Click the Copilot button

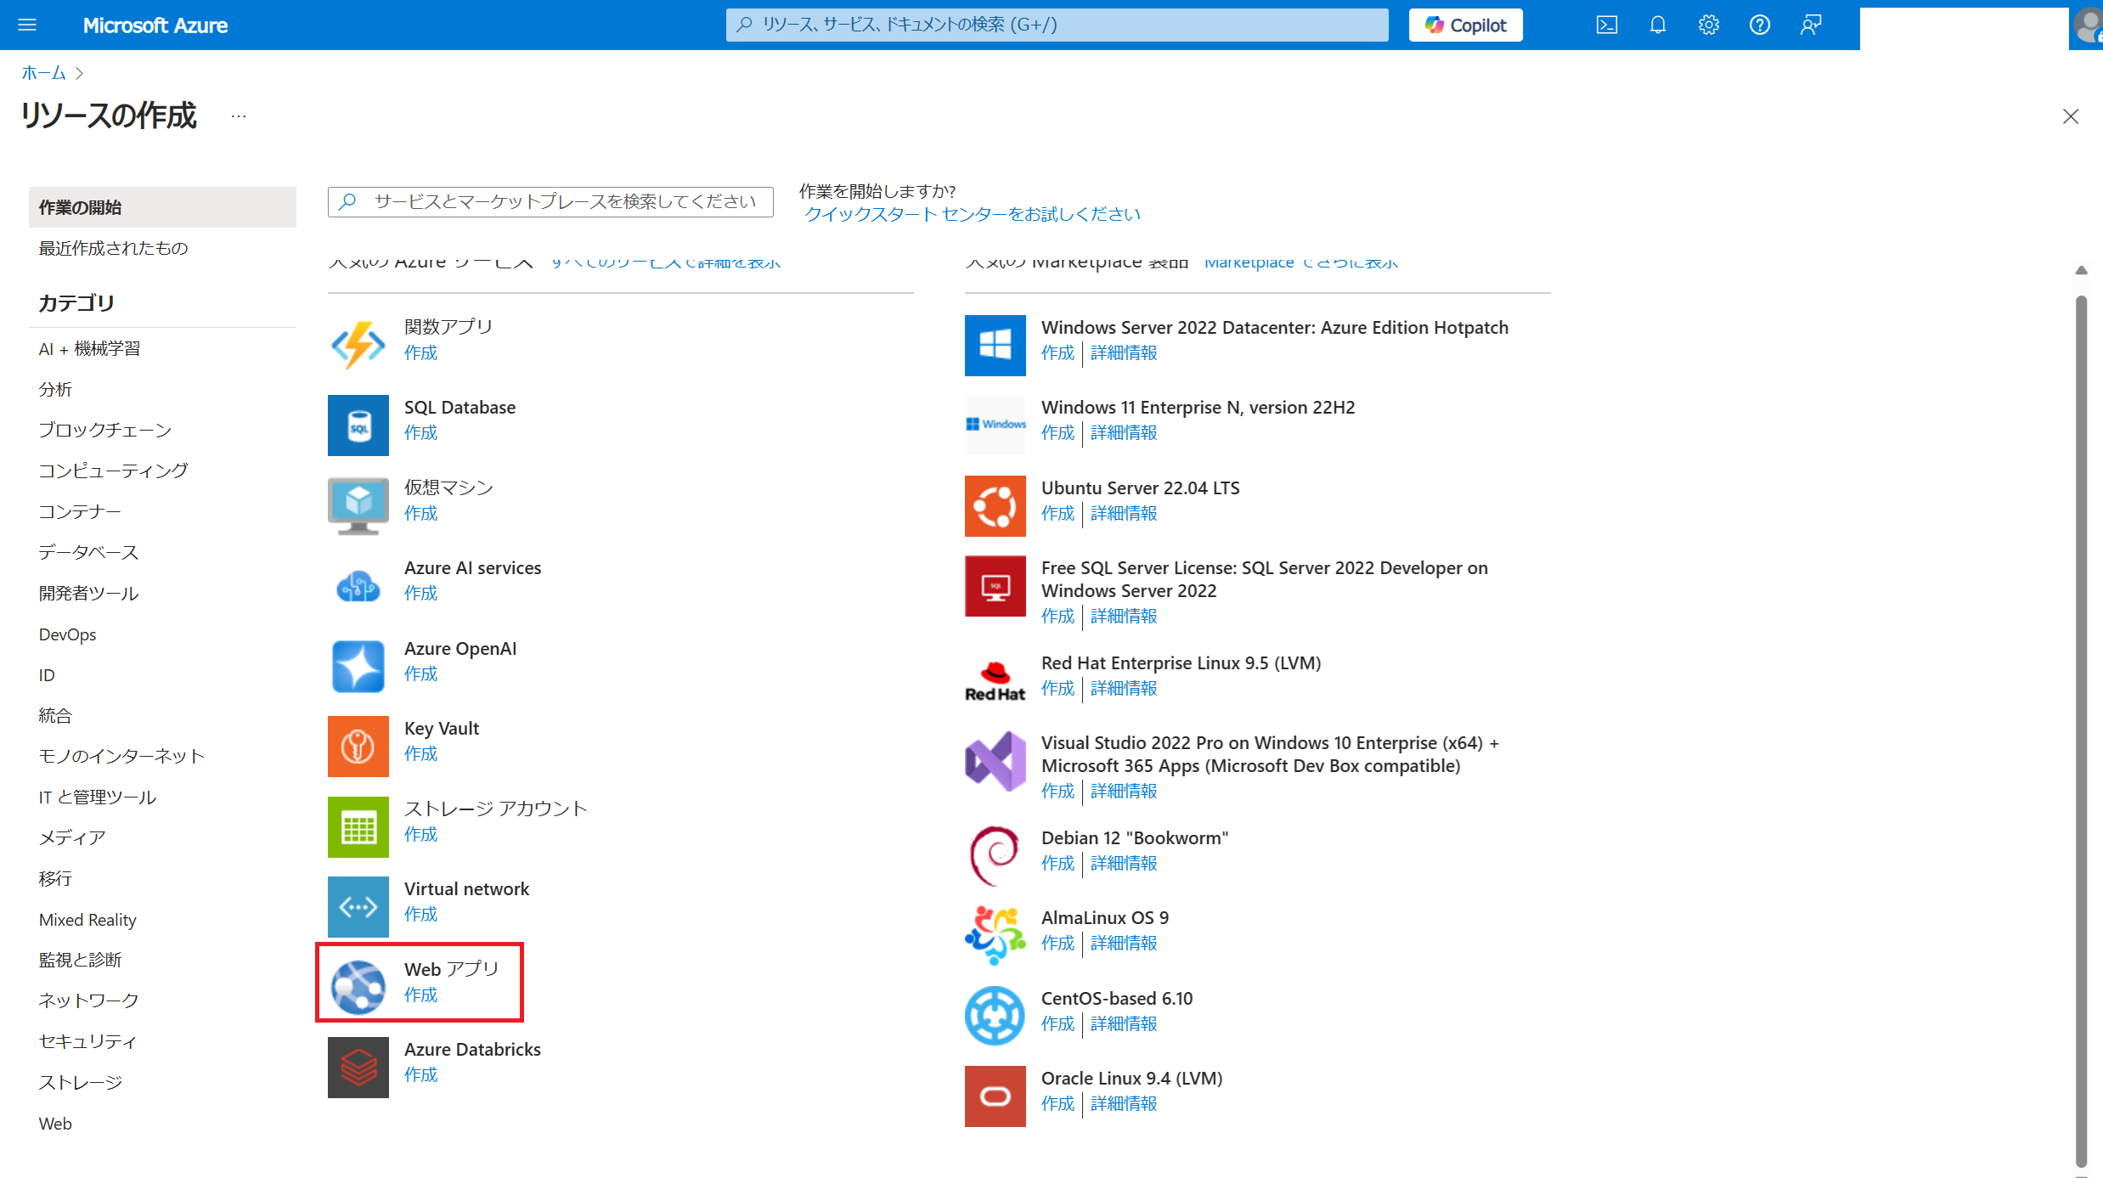pyautogui.click(x=1465, y=25)
